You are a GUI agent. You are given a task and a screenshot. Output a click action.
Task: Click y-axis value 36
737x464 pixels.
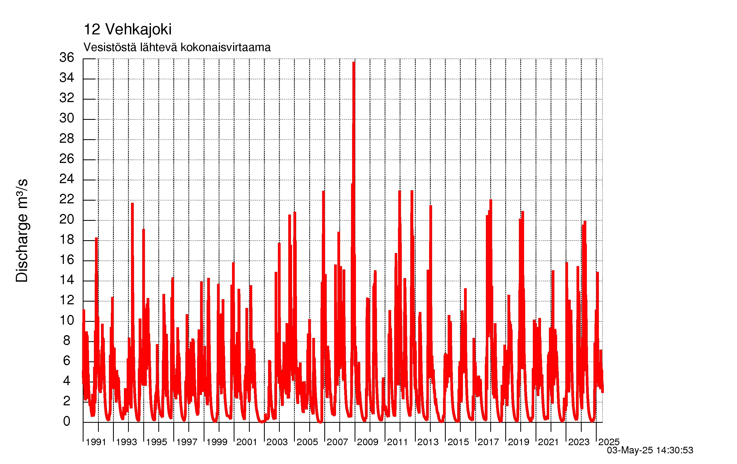(x=67, y=58)
